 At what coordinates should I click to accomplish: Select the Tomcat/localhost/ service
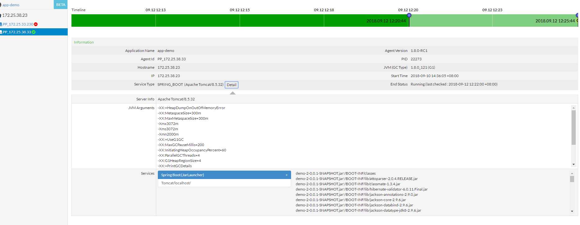[x=224, y=183]
